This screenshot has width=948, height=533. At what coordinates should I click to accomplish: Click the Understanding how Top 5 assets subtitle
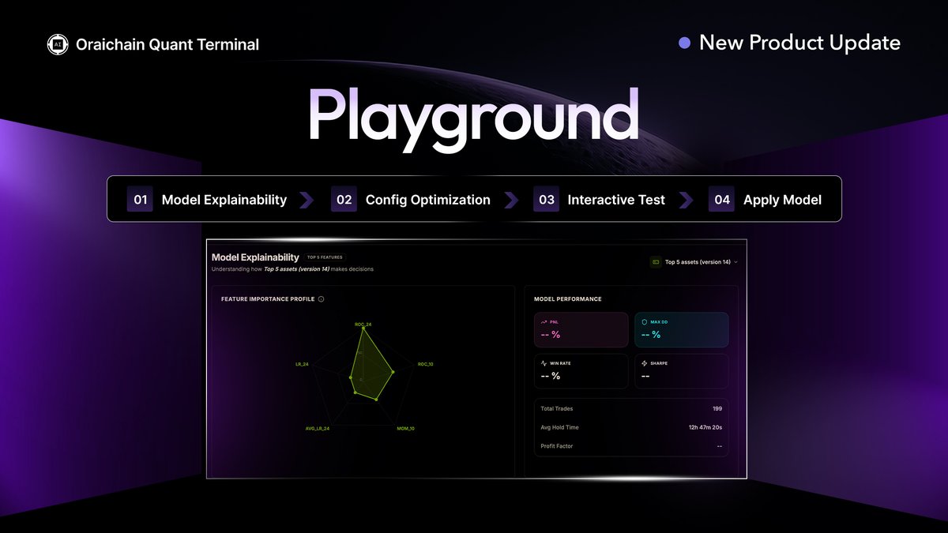[292, 269]
